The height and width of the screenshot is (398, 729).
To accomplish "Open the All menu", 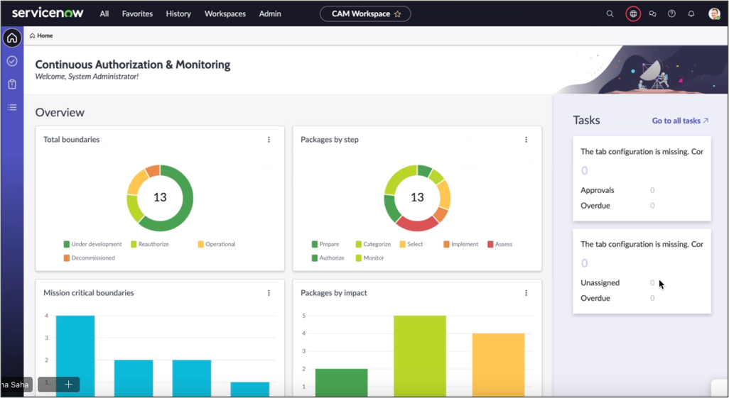I will pyautogui.click(x=104, y=13).
